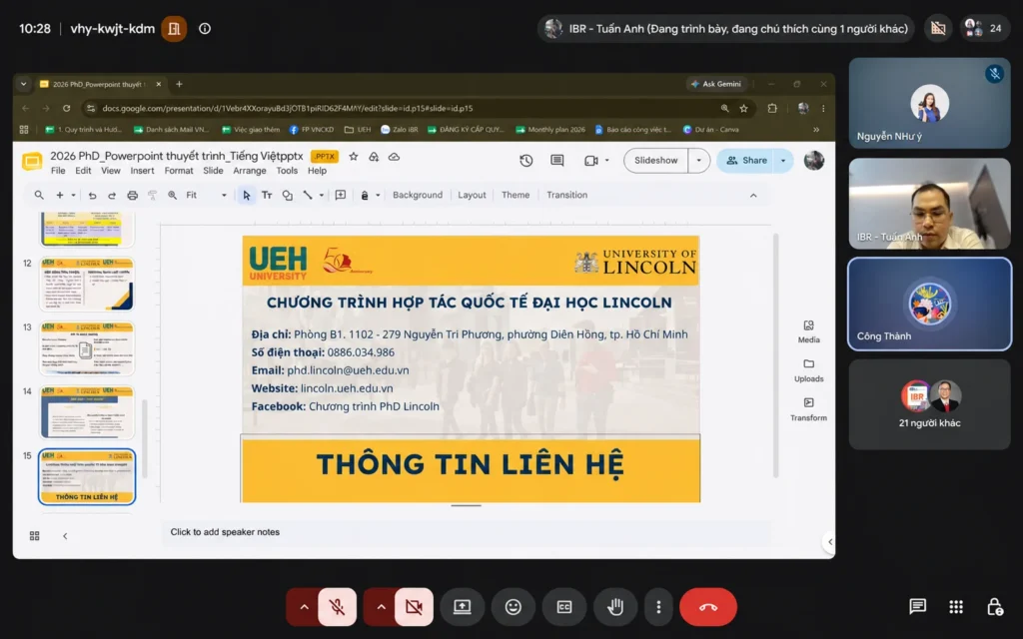Raise your hand in the meeting
Viewport: 1023px width, 639px height.
click(x=615, y=607)
